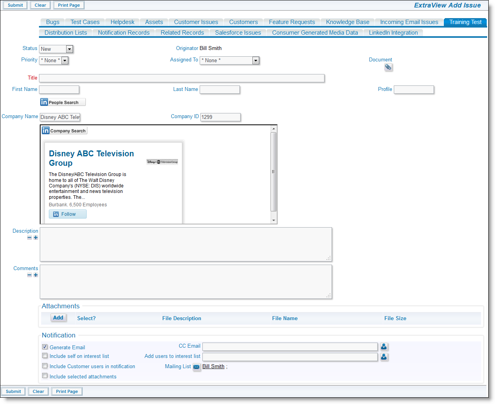Click the top Print Page button

pyautogui.click(x=69, y=5)
